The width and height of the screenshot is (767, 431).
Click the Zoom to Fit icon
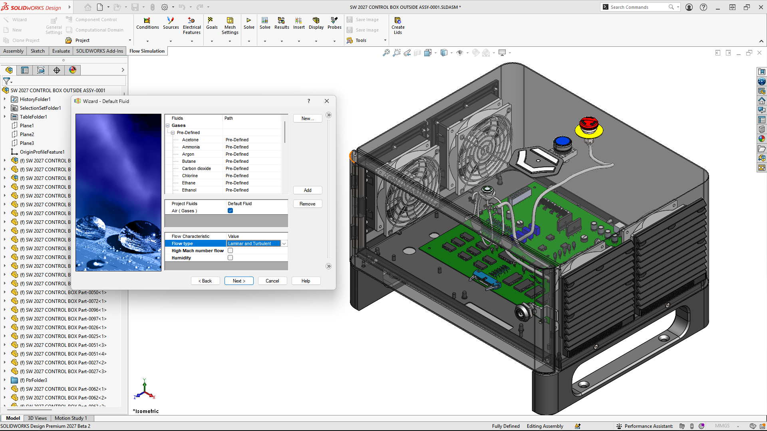coord(386,53)
